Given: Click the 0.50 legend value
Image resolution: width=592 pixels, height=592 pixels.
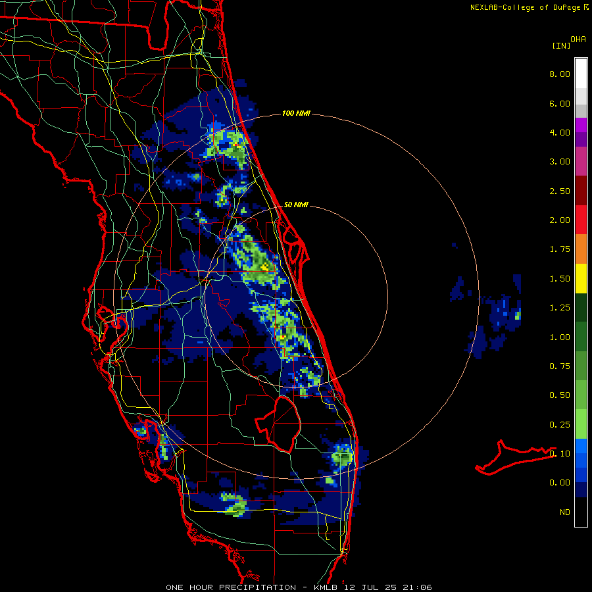Looking at the screenshot, I should [x=560, y=395].
